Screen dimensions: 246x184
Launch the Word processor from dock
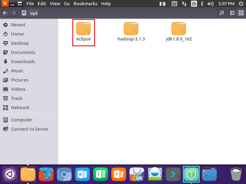[82, 174]
